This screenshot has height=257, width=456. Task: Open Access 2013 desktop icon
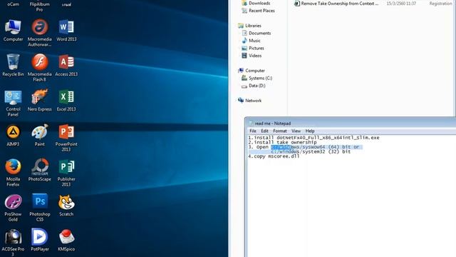point(66,66)
